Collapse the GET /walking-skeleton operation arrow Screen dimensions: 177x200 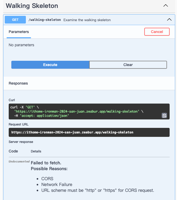coord(169,20)
